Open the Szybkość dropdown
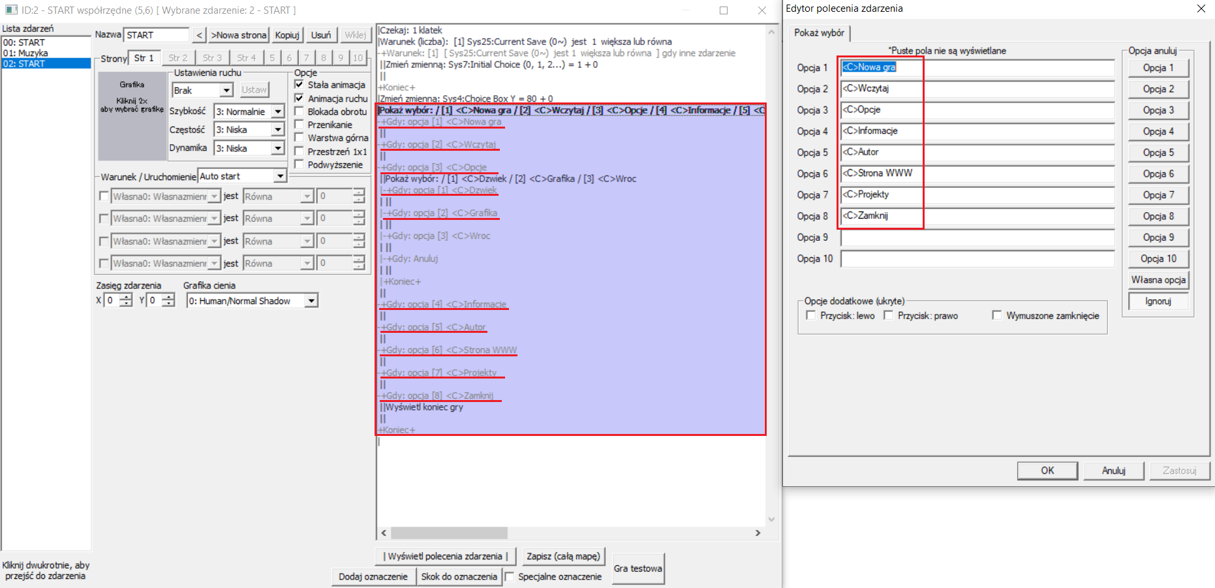 tap(278, 112)
